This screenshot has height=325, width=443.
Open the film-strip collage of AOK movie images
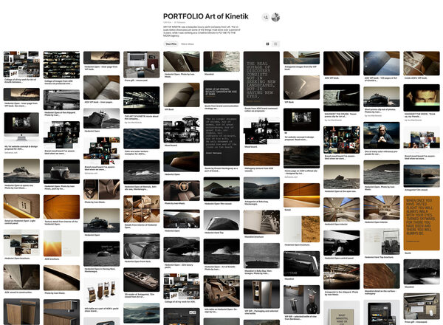coord(61,65)
